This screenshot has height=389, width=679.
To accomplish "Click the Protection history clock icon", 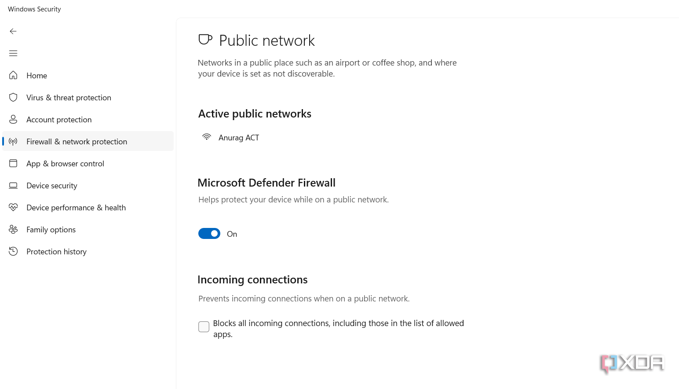I will [x=13, y=251].
